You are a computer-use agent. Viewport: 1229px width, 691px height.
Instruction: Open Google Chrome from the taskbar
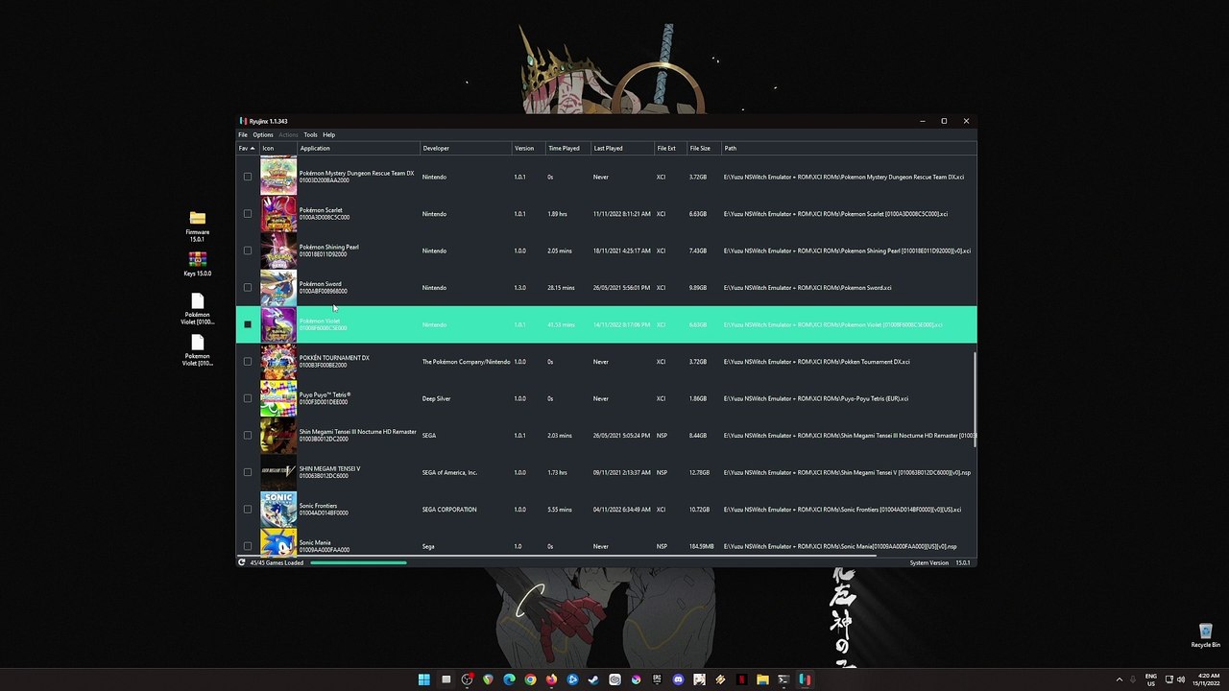530,679
